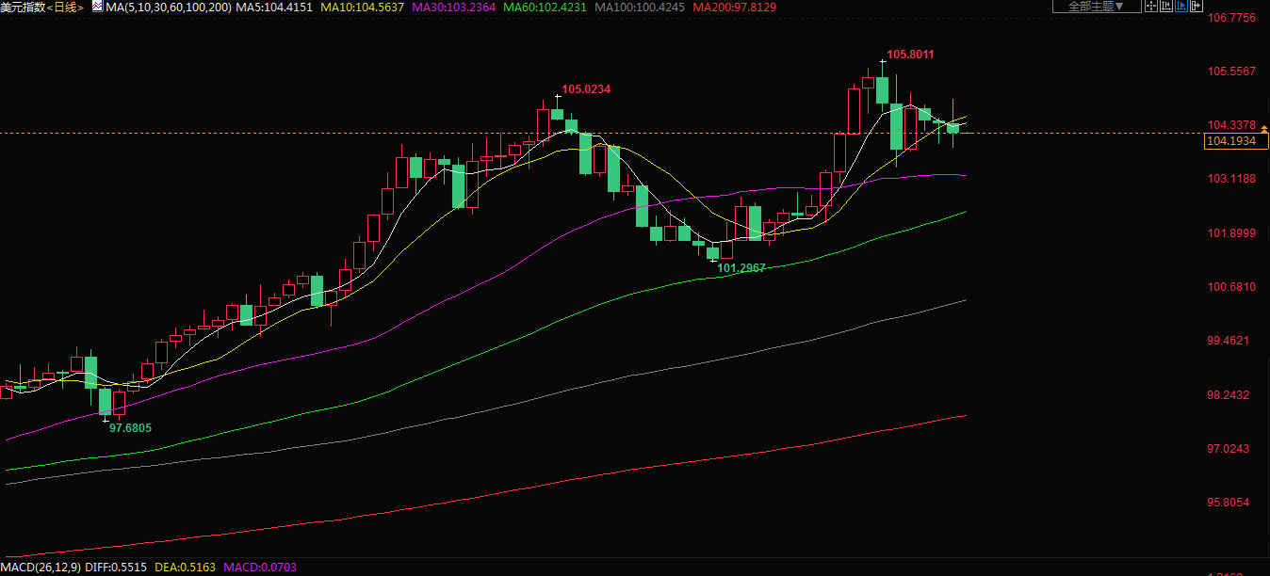This screenshot has width=1270, height=576.
Task: Click the MA indicator chart icon
Action: tap(98, 7)
